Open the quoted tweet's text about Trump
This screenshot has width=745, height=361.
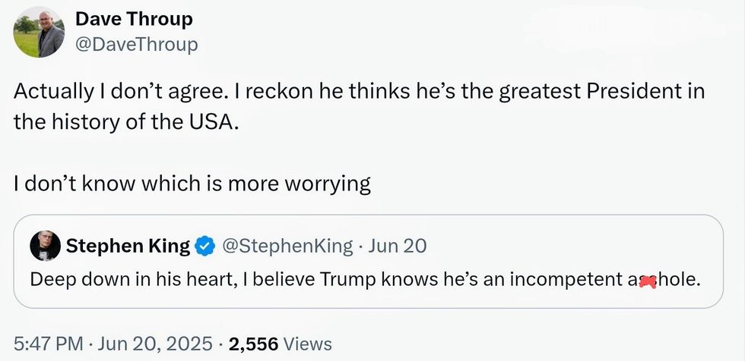365,279
